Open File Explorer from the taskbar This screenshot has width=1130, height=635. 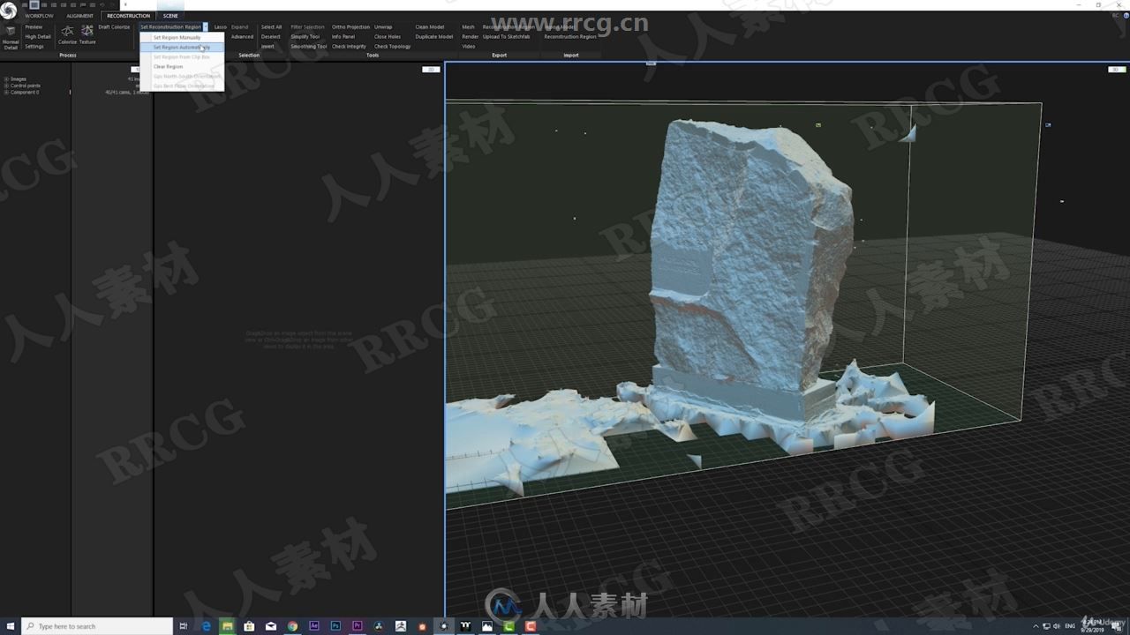point(228,626)
